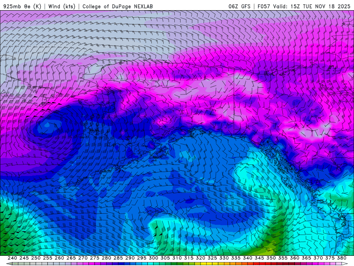The width and height of the screenshot is (354, 266).
Task: Click the 305 colorbar label
Action: [x=165, y=258]
